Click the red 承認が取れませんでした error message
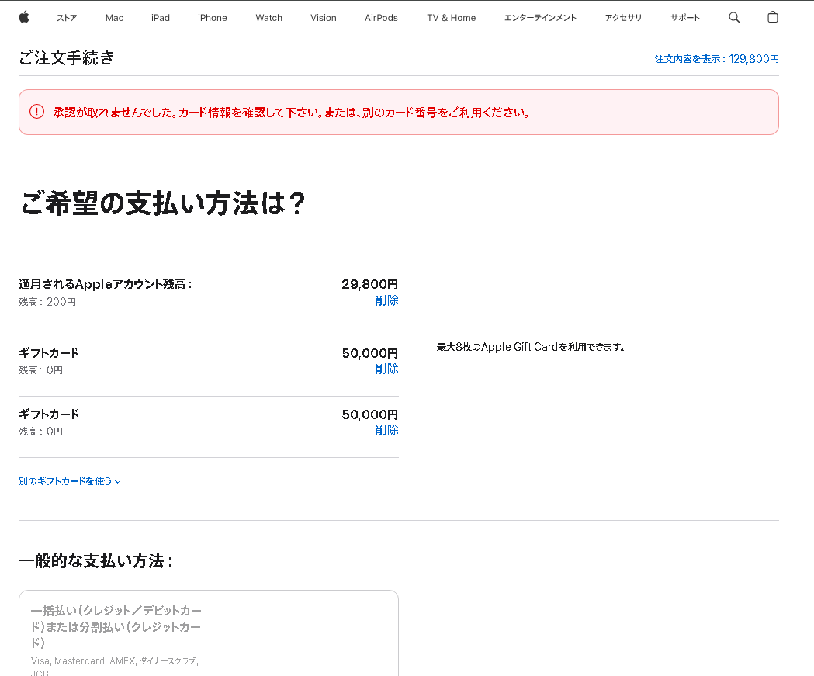Image resolution: width=814 pixels, height=676 pixels. tap(291, 112)
